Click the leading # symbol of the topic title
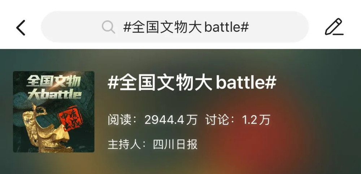Viewport: 361px width, 174px height. [x=113, y=83]
